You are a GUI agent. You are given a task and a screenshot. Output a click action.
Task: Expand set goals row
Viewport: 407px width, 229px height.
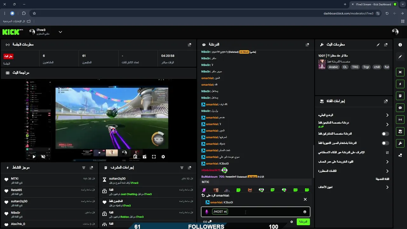(354, 187)
